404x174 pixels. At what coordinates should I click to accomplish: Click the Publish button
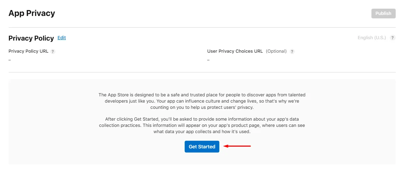pyautogui.click(x=383, y=14)
